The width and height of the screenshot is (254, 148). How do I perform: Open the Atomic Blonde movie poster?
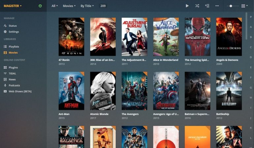[103, 91]
